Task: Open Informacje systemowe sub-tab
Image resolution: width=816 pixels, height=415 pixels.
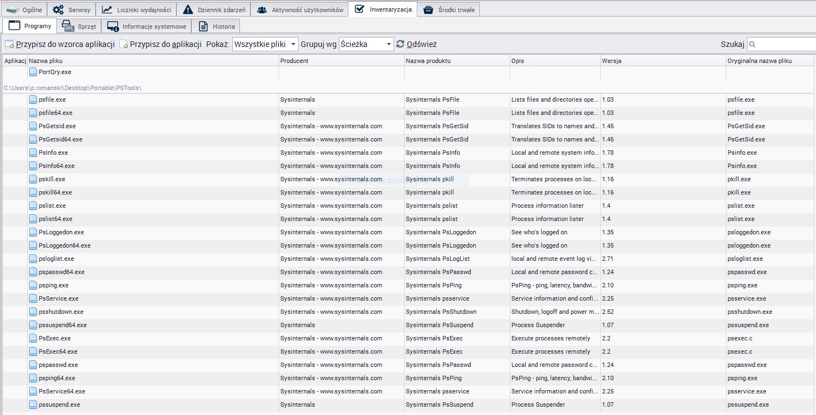Action: tap(147, 26)
